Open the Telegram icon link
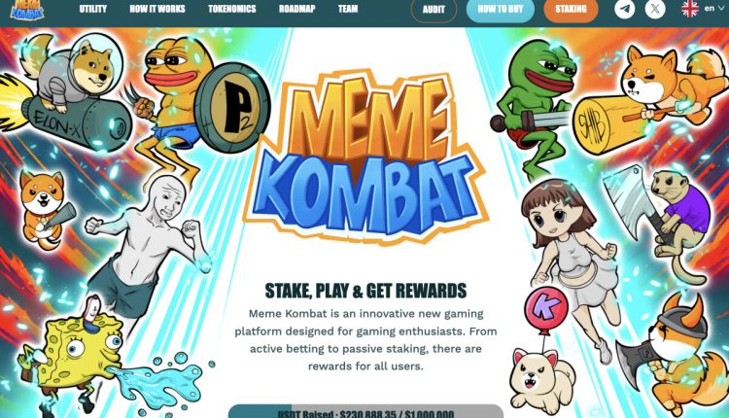 (x=624, y=9)
